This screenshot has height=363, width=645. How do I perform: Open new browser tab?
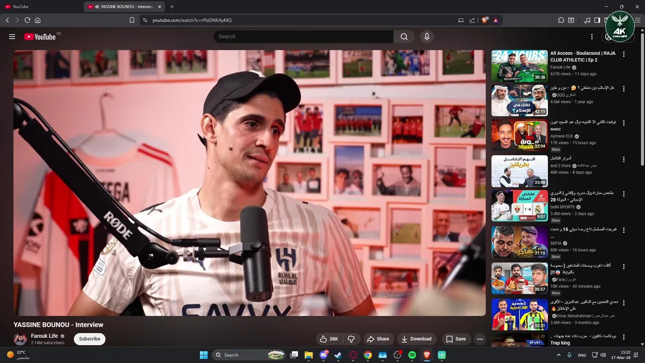(172, 7)
